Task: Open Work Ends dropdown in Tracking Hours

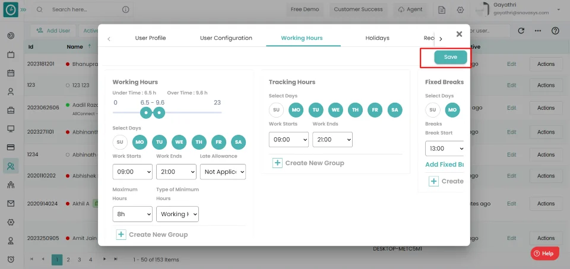Action: click(x=332, y=139)
